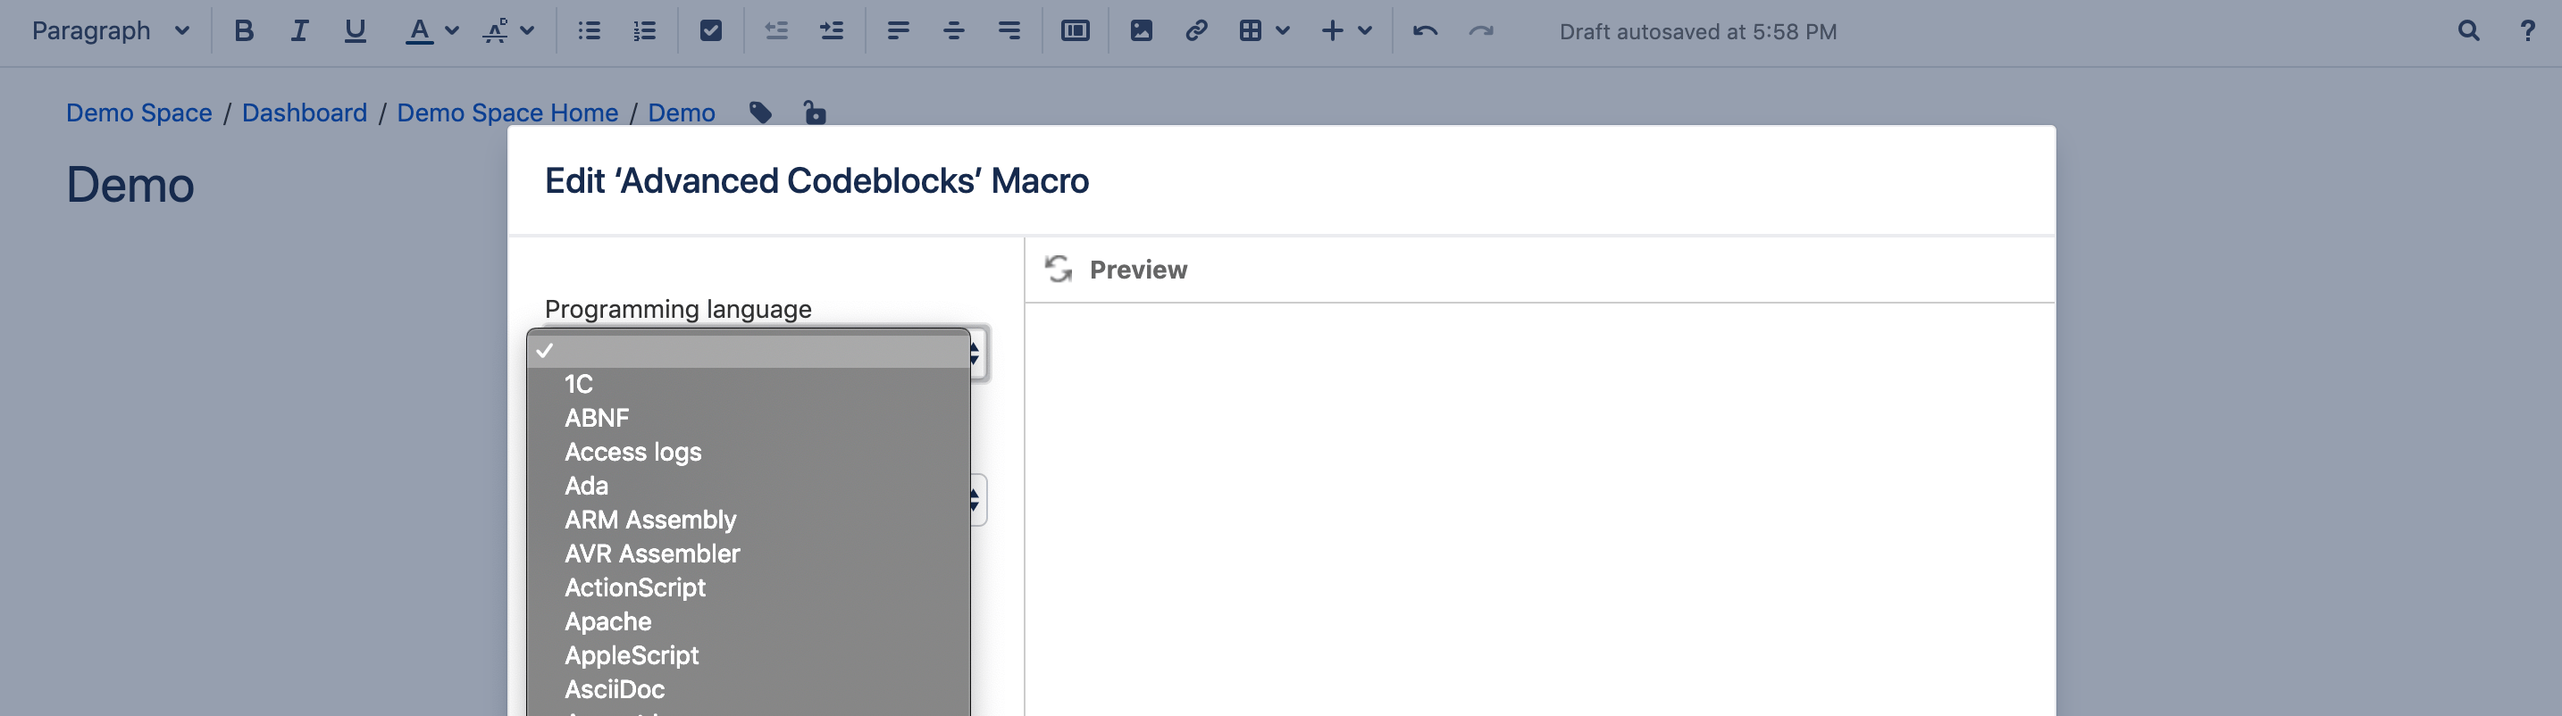
Task: Edit page labels via tag icon
Action: point(761,112)
